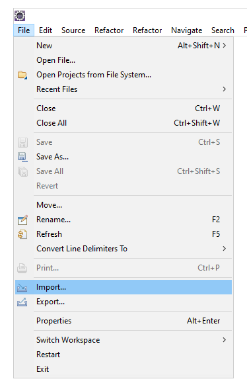Click the greyed-out Save floppy disk icon
Viewport: 247px width, 387px height.
click(22, 142)
